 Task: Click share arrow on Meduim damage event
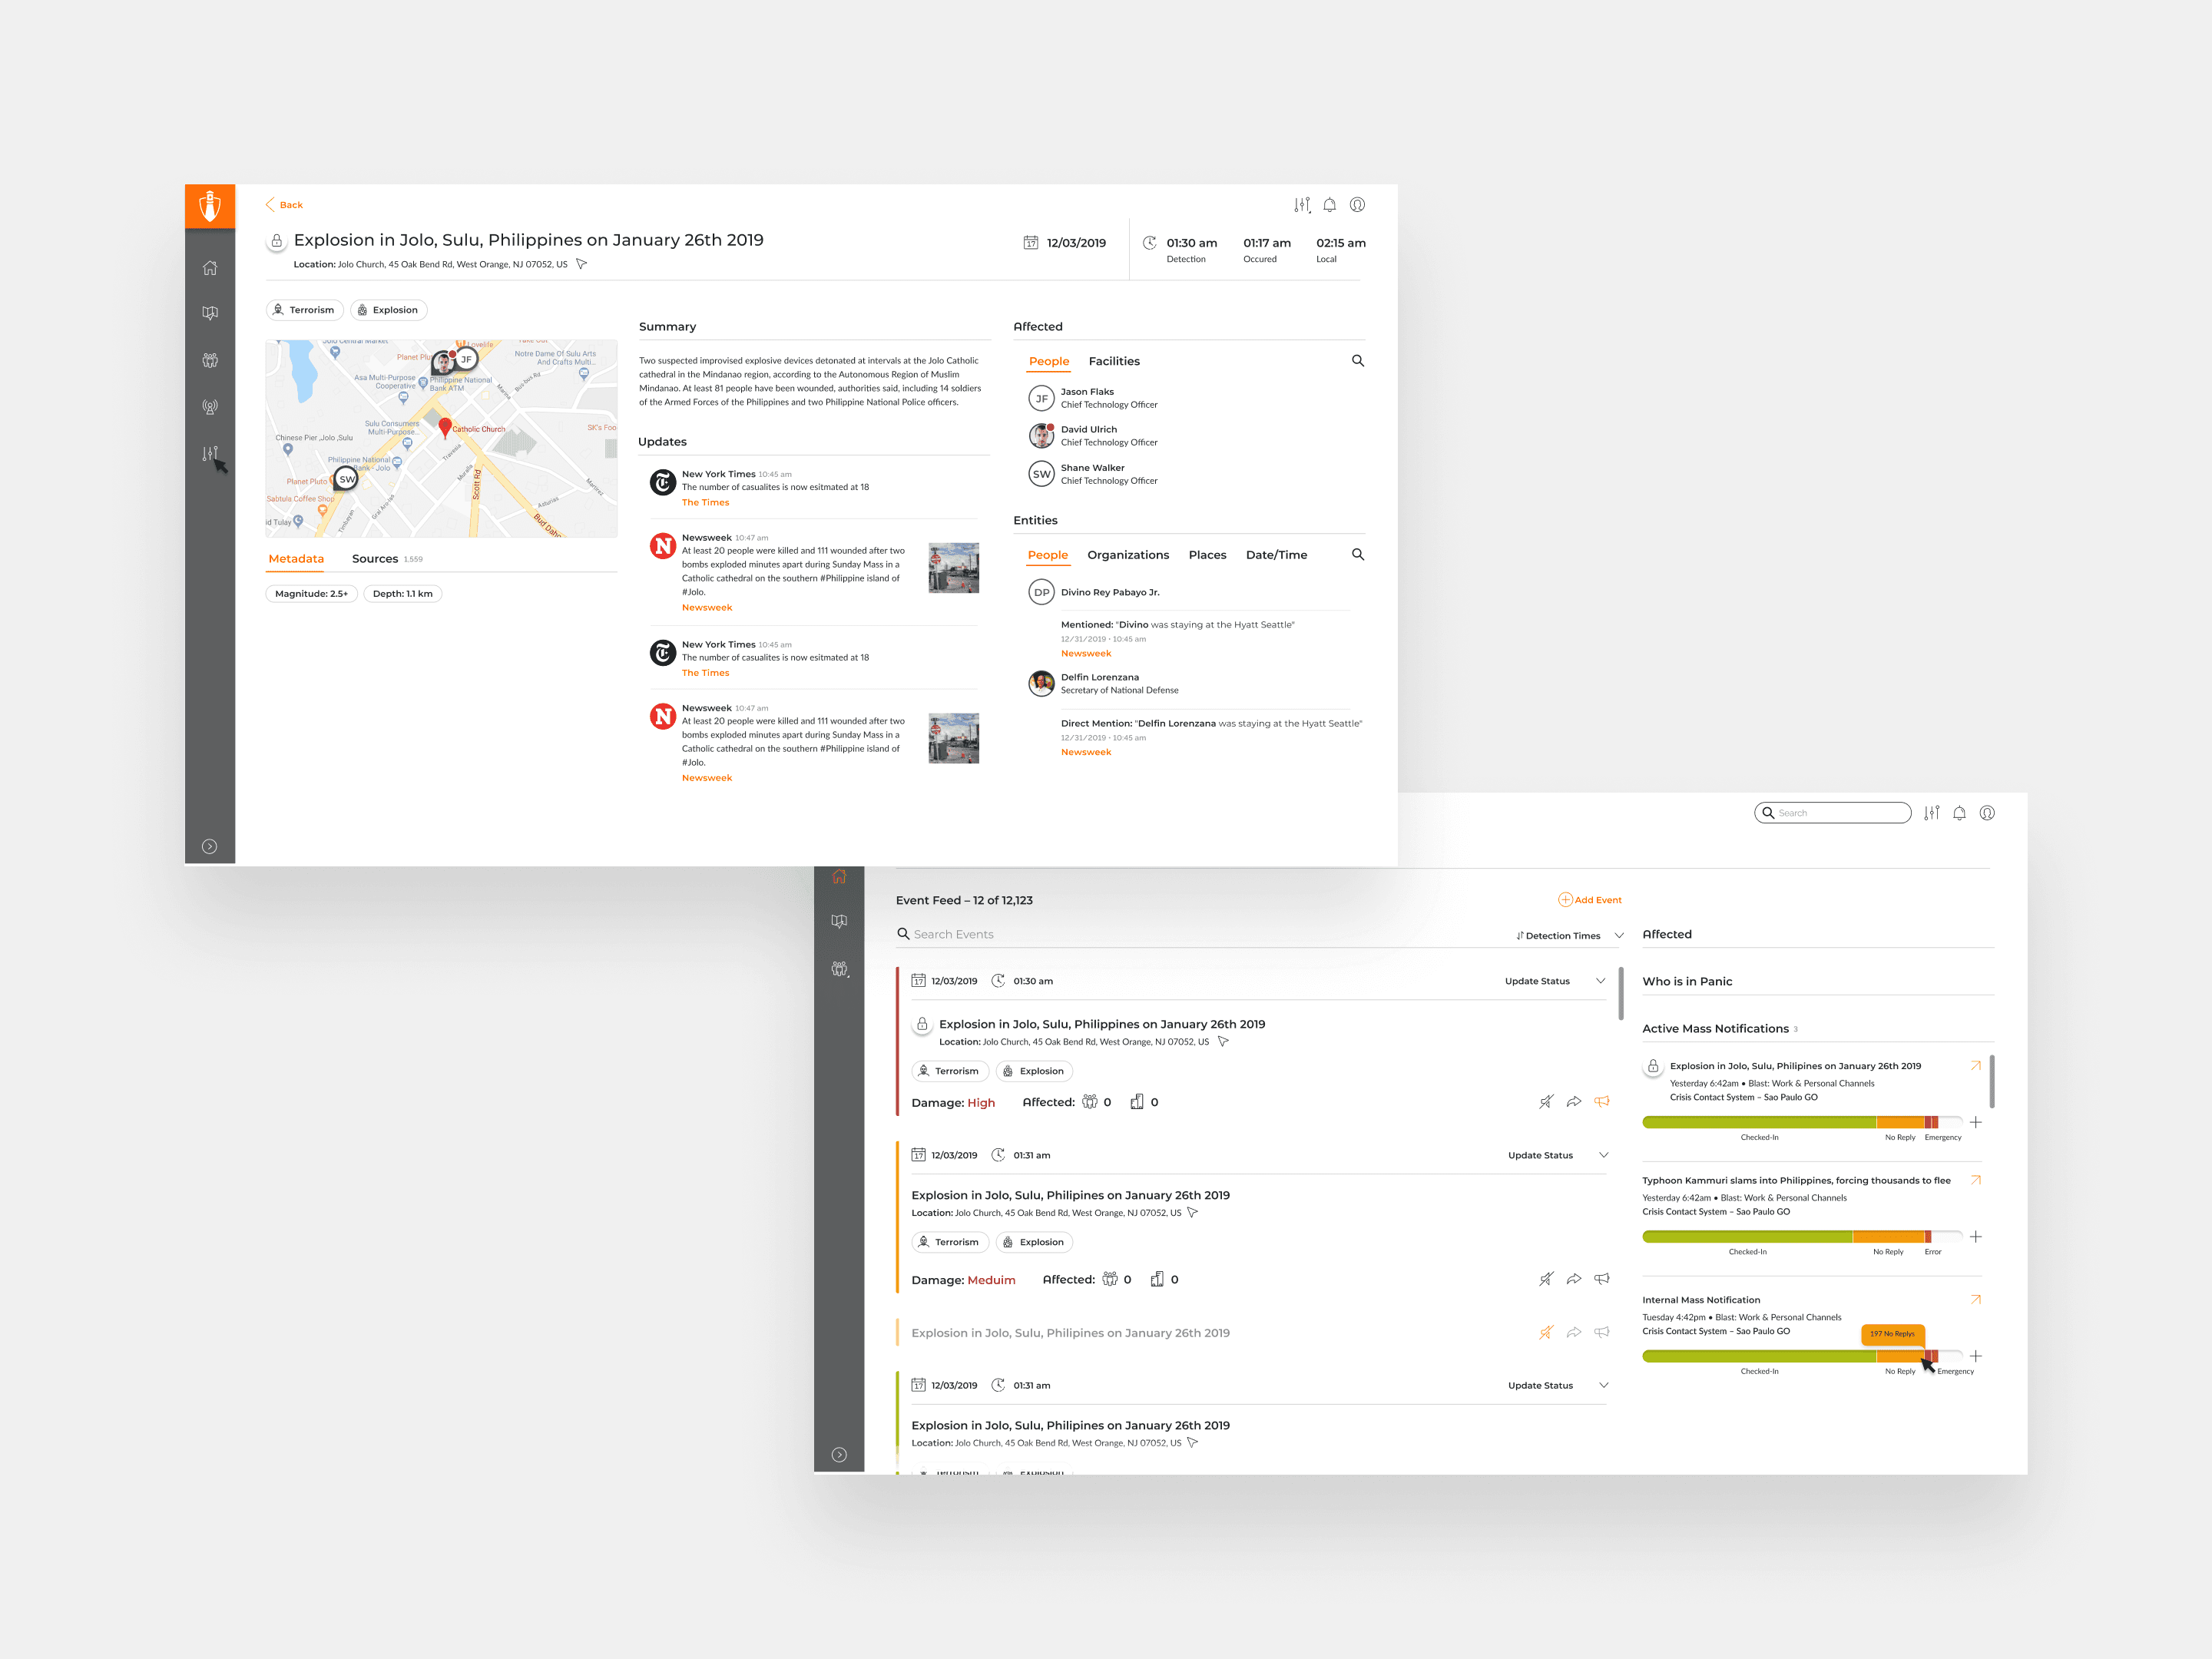(x=1573, y=1279)
